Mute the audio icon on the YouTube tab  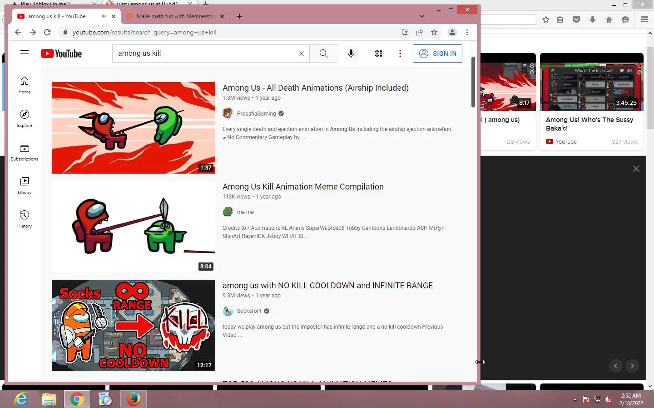(104, 16)
